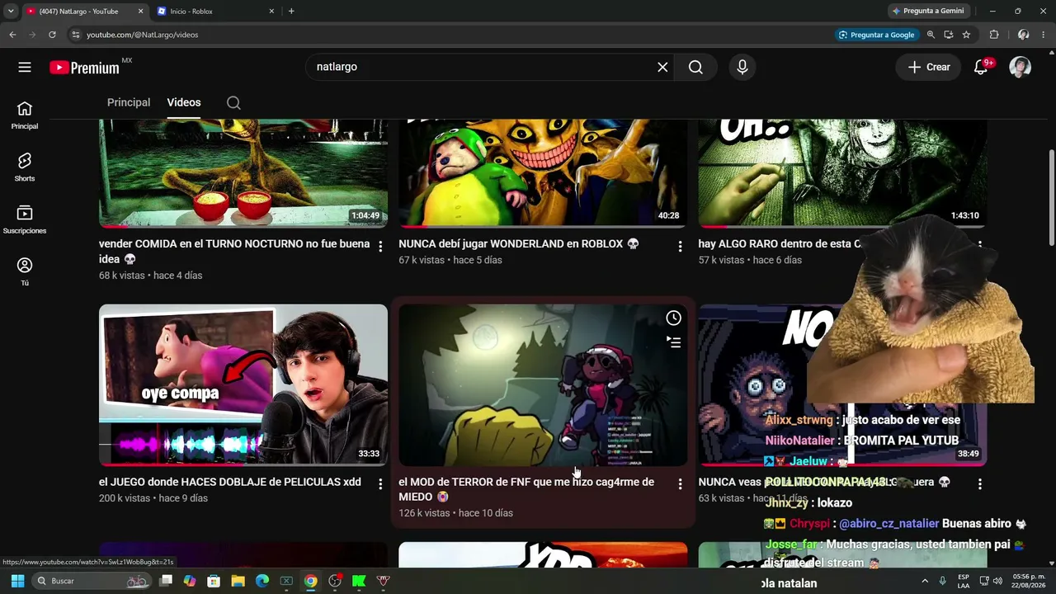Click Preguntar a Google in address bar
Viewport: 1056px width, 594px height.
[876, 35]
